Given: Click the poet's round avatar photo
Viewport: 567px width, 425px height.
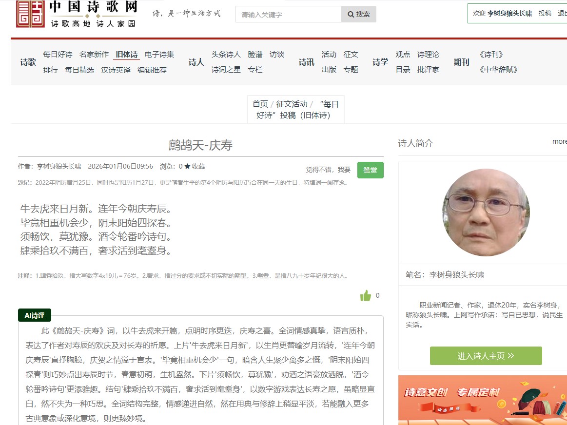Looking at the screenshot, I should click(486, 212).
